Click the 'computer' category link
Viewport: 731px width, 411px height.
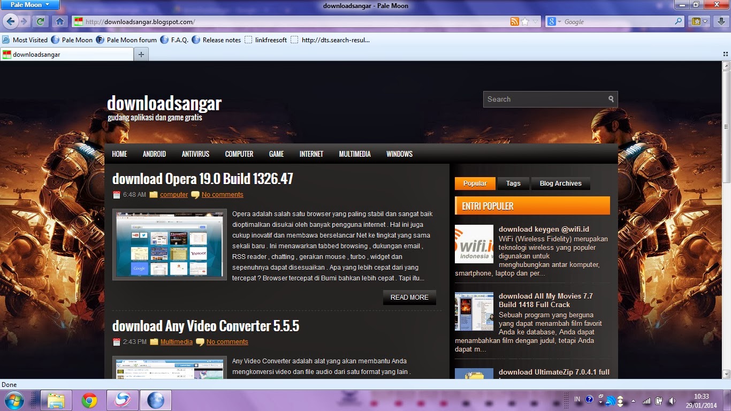[174, 195]
